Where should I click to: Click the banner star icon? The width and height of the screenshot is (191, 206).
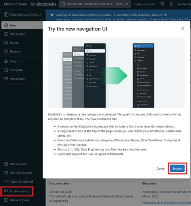click(52, 14)
